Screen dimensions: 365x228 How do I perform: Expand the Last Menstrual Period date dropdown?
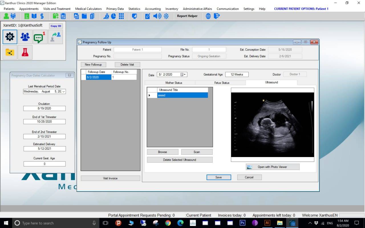[64, 91]
